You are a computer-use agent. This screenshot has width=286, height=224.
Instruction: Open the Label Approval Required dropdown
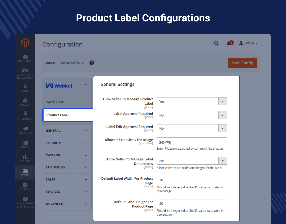pyautogui.click(x=192, y=115)
